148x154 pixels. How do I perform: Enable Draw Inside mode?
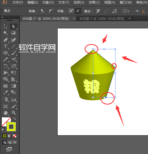pyautogui.click(x=15, y=142)
